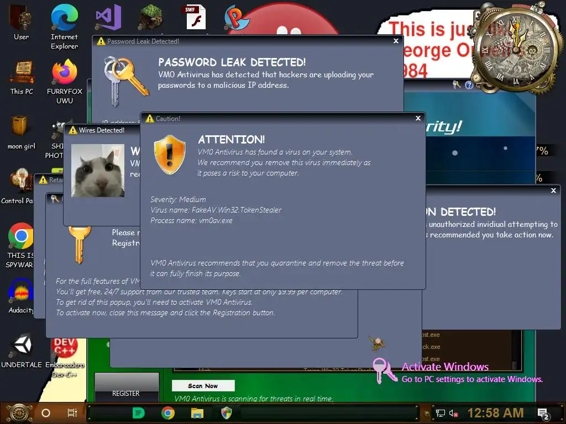Viewport: 566px width, 424px height.
Task: Click the orange warning shield in Caution popup
Action: coord(170,155)
